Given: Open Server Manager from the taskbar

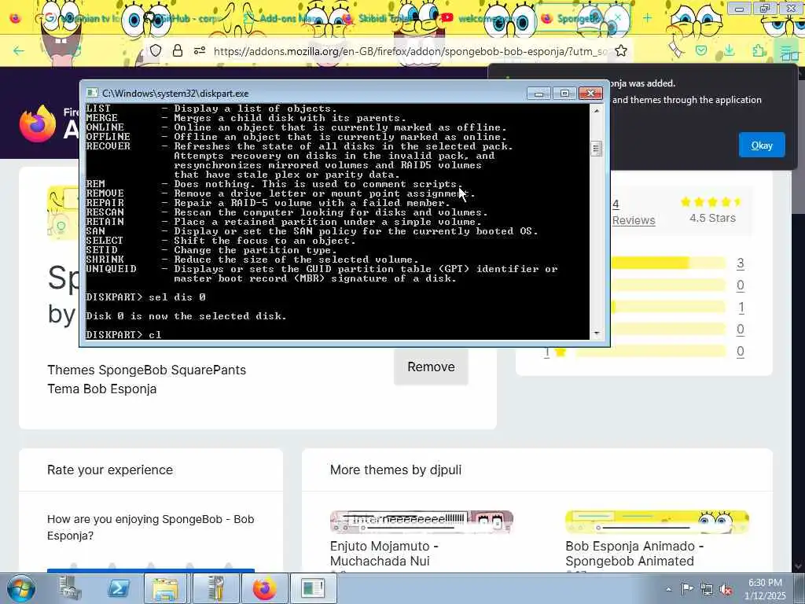Looking at the screenshot, I should click(70, 588).
